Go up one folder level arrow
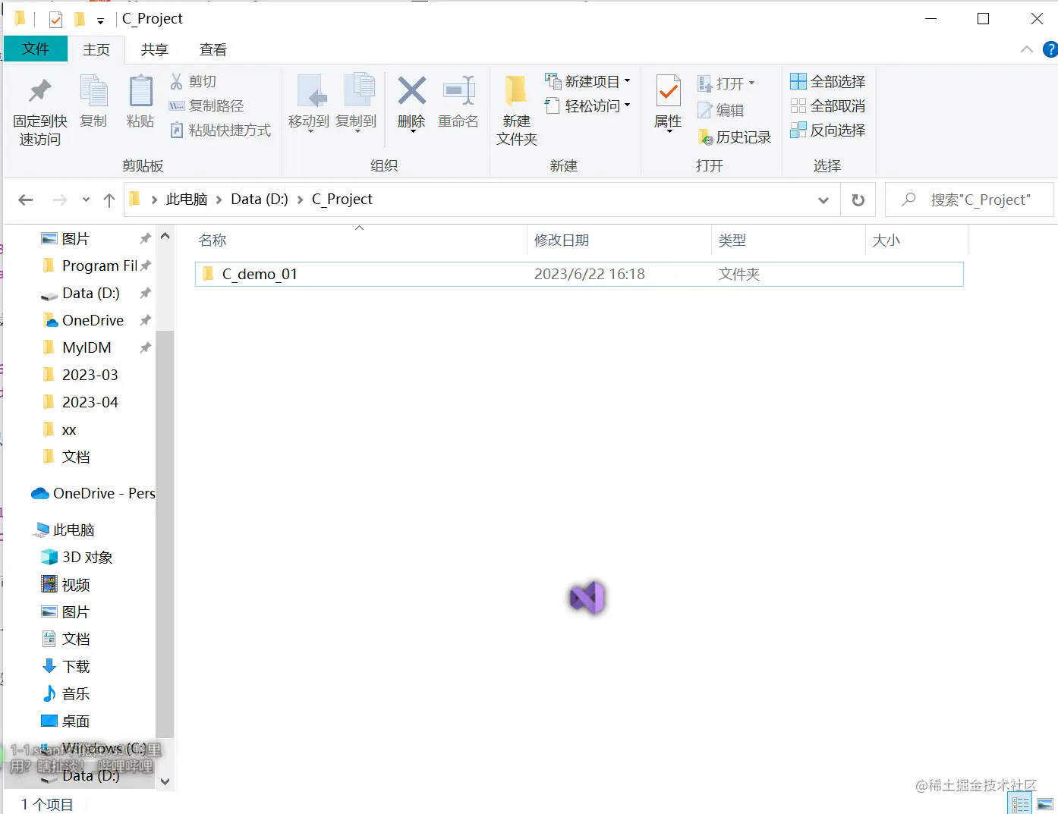Image resolution: width=1058 pixels, height=814 pixels. [109, 200]
